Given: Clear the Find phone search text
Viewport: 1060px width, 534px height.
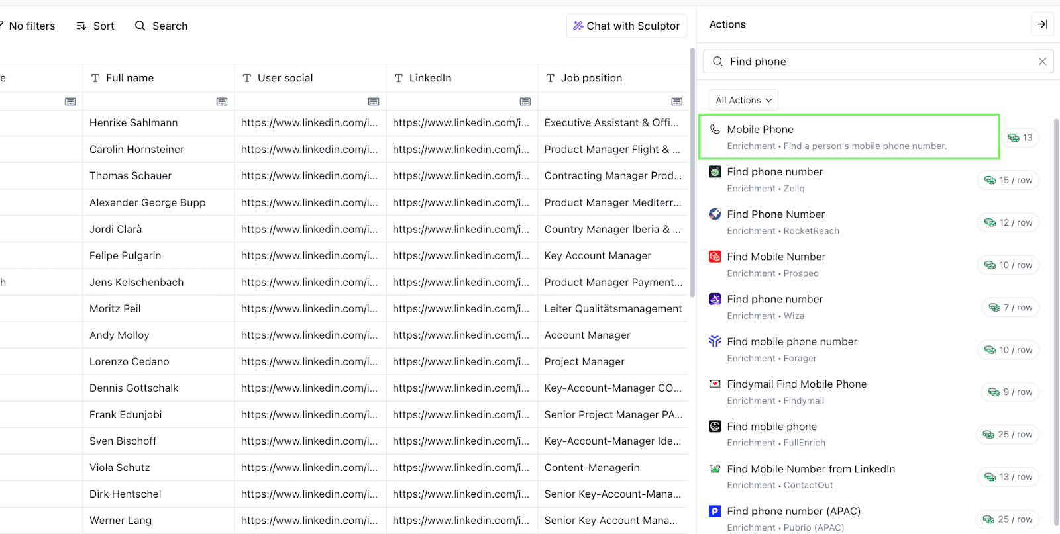Looking at the screenshot, I should pyautogui.click(x=1042, y=62).
